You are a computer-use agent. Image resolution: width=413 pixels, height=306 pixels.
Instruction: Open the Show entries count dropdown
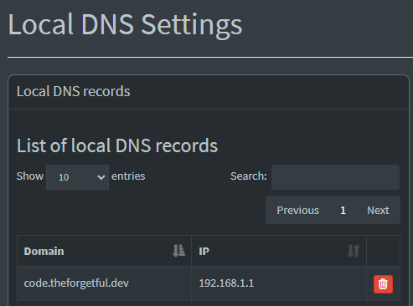click(x=77, y=177)
